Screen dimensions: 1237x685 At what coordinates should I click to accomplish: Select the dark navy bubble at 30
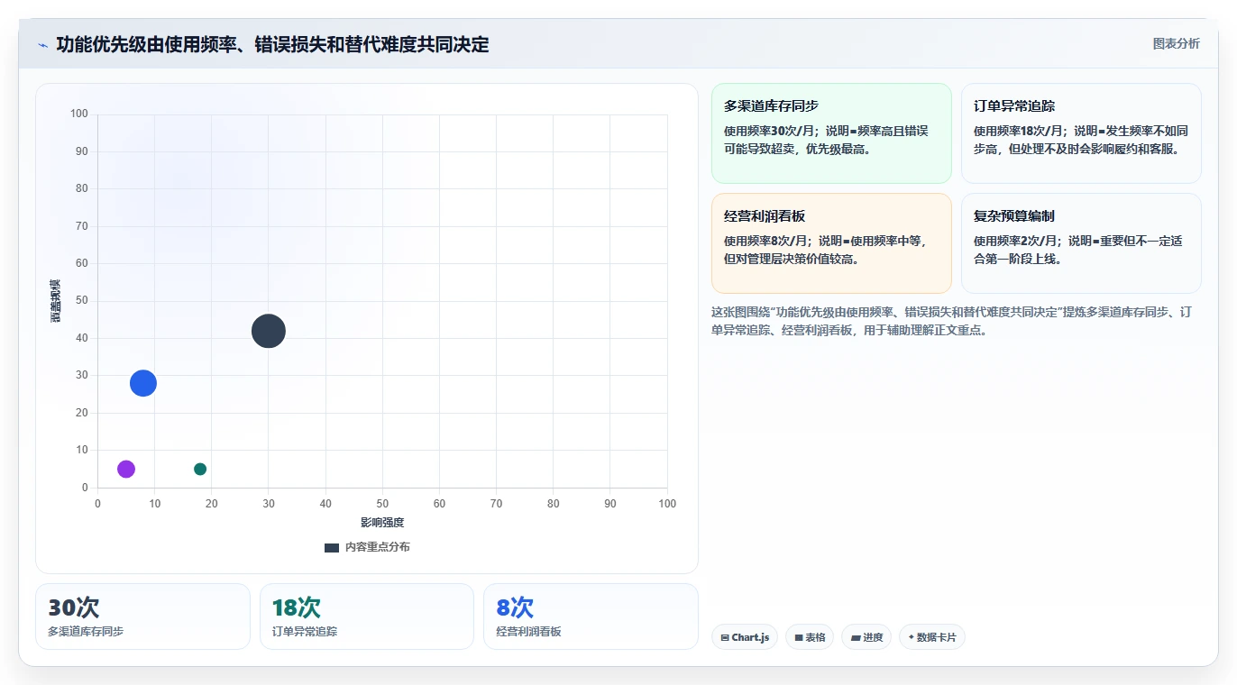268,331
